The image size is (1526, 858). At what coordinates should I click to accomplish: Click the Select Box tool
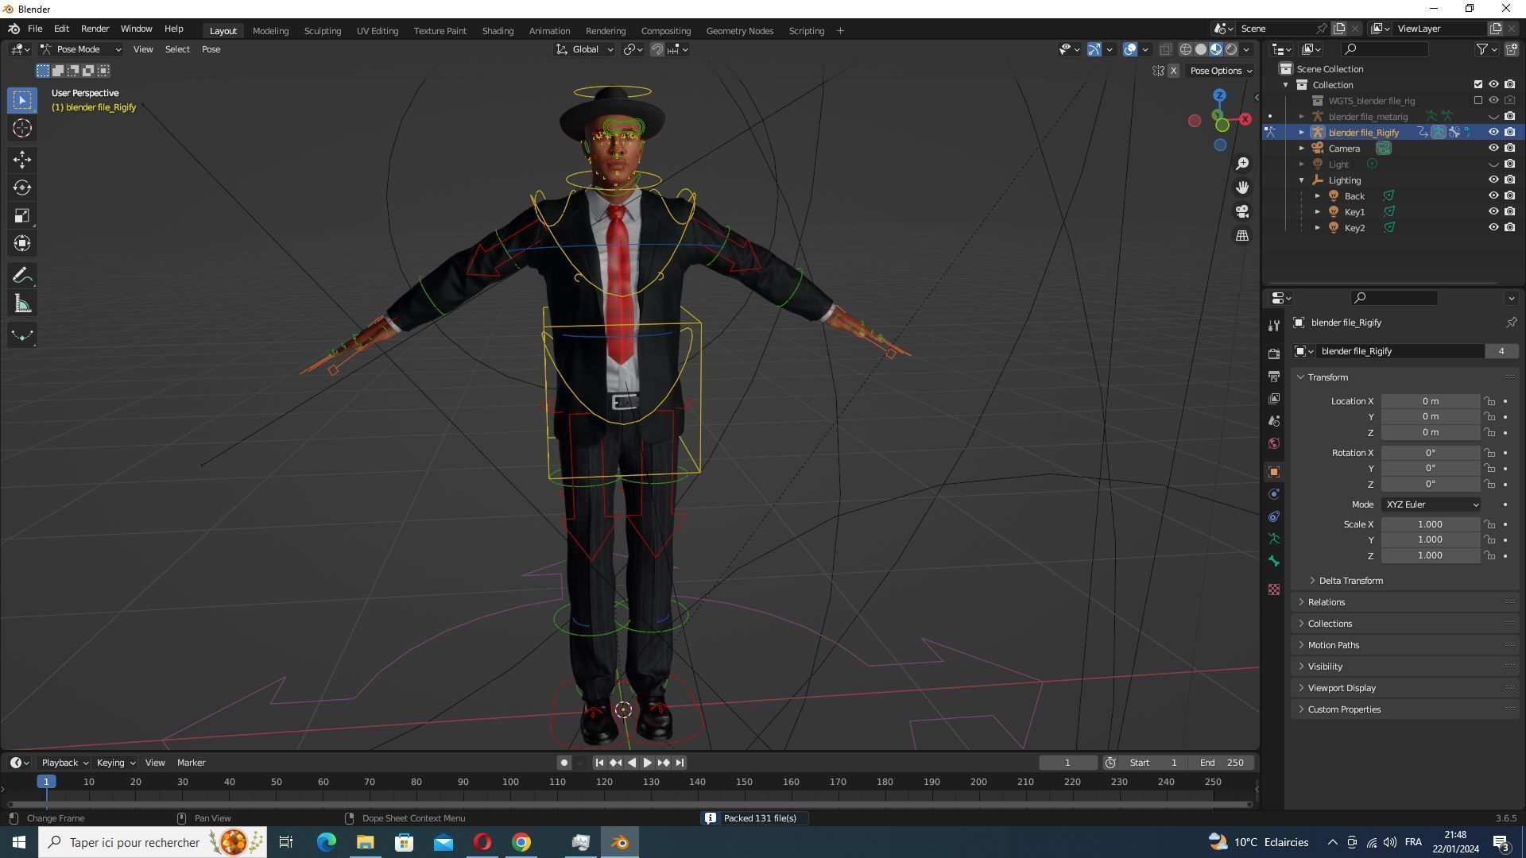tap(21, 100)
